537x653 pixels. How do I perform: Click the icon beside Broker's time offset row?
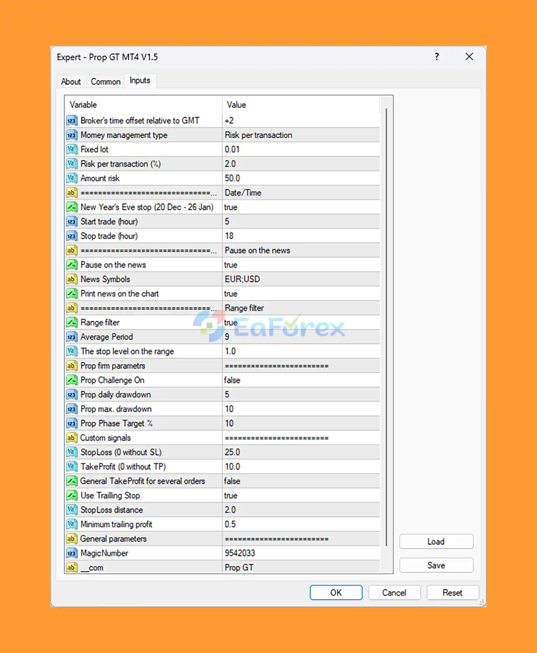pyautogui.click(x=72, y=121)
